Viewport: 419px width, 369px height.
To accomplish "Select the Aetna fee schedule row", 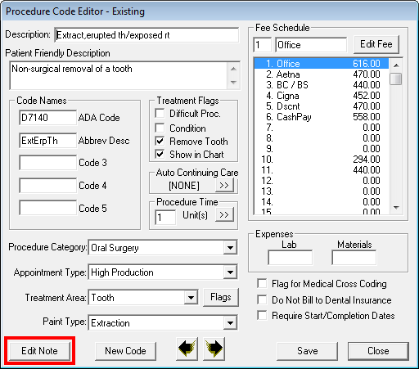I will [x=322, y=74].
